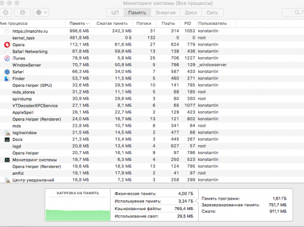Click the https://matchtv.ru process icon
304x227 pixels.
[x=7, y=31]
